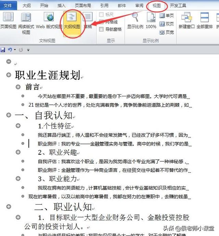This screenshot has width=219, height=236.
Task: Select bullet of paragraph 今天站在哪里并不重要
Action: click(23, 96)
